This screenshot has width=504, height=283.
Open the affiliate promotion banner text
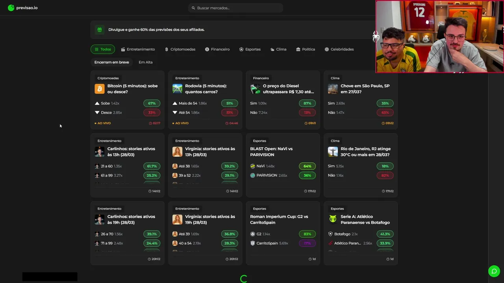(156, 29)
